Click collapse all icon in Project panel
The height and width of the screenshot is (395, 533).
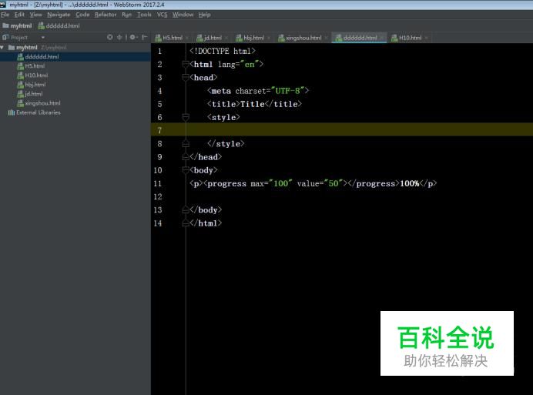[x=119, y=38]
